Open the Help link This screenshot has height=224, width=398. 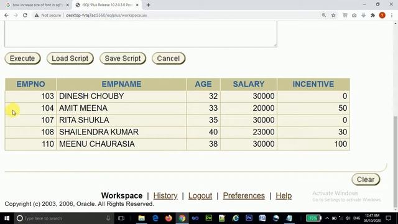pyautogui.click(x=284, y=195)
